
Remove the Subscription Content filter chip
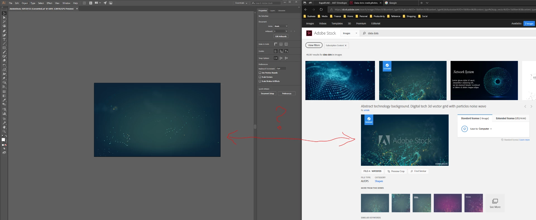(x=346, y=45)
